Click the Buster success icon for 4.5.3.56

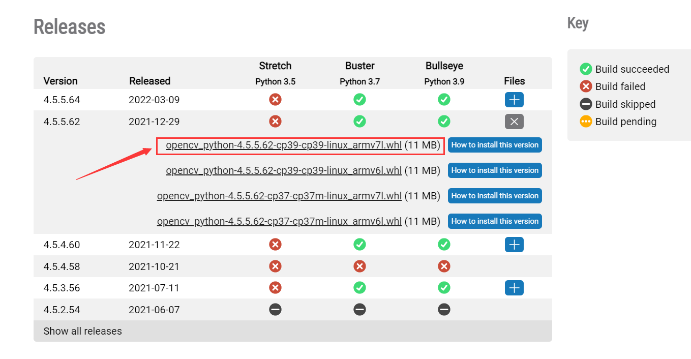pos(359,288)
